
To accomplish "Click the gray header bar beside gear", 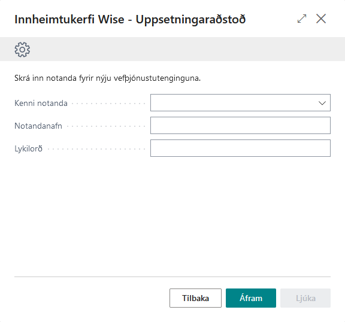I will click(x=187, y=49).
